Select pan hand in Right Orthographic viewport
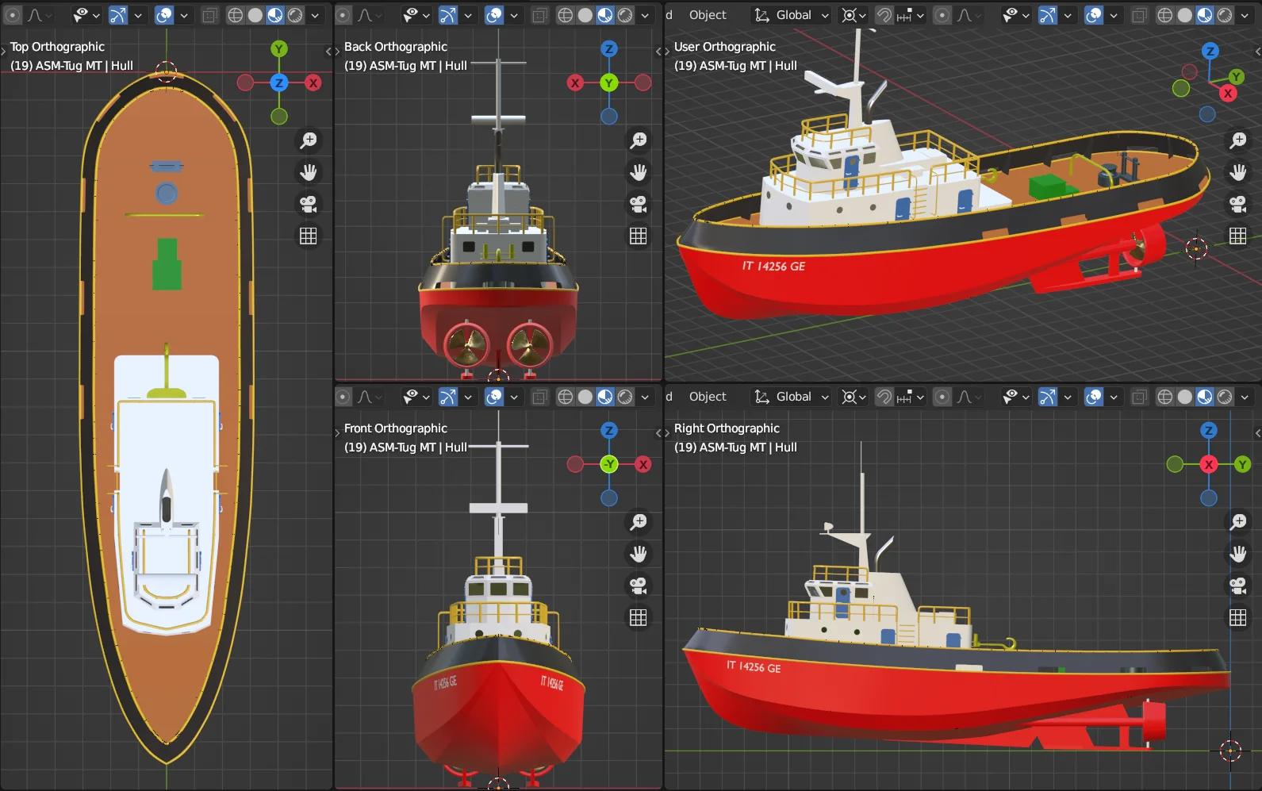This screenshot has height=791, width=1262. pyautogui.click(x=1237, y=554)
